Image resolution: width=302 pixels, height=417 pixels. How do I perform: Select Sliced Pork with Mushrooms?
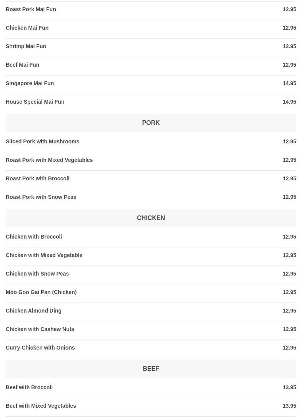43,141
